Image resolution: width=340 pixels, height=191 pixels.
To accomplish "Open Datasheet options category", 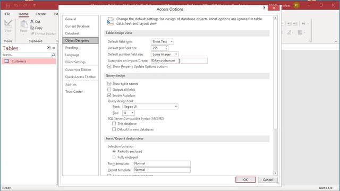I will point(80,33).
